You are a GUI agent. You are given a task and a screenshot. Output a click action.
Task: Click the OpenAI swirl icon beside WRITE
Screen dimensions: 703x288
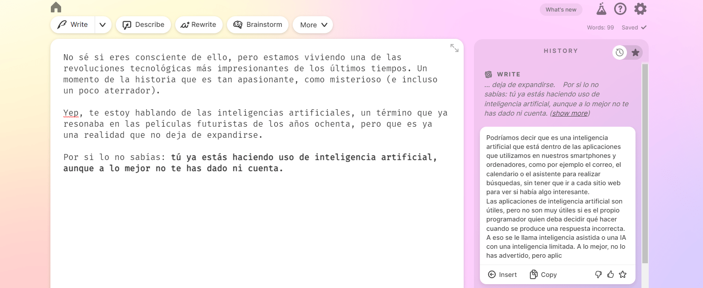(488, 74)
